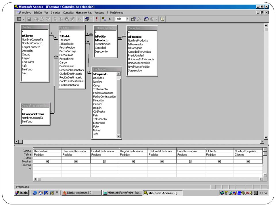Viewport: 276px width, 207px height.
Task: Open the View type dropdown arrow
Action: tap(23, 19)
